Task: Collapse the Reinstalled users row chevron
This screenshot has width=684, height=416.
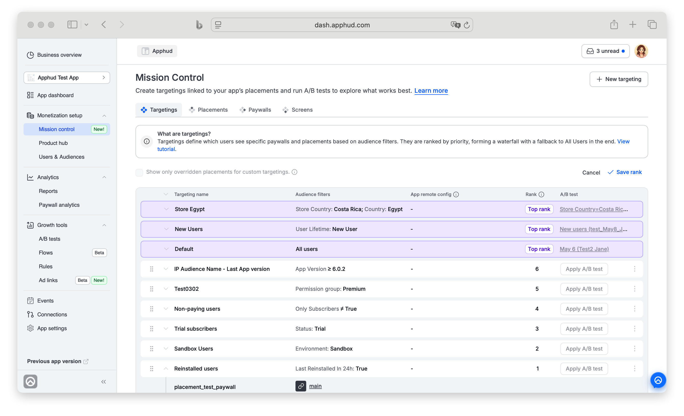Action: click(166, 368)
